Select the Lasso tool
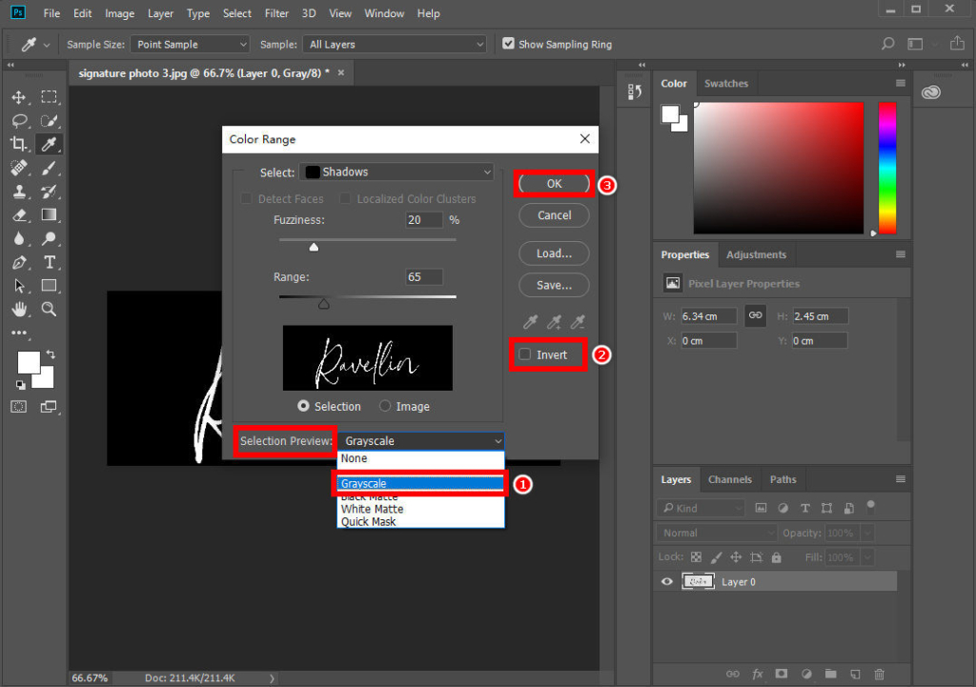Viewport: 976px width, 687px height. (19, 121)
